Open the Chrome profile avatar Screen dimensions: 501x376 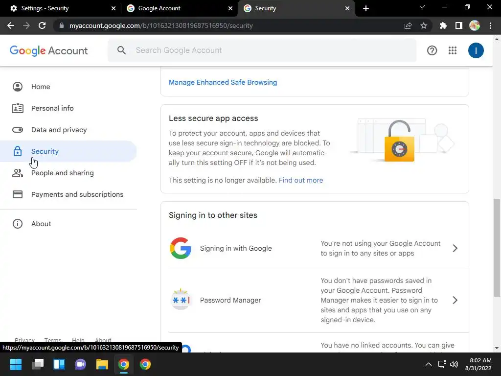click(475, 25)
